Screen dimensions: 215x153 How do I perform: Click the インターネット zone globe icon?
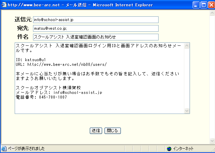tap(169, 149)
